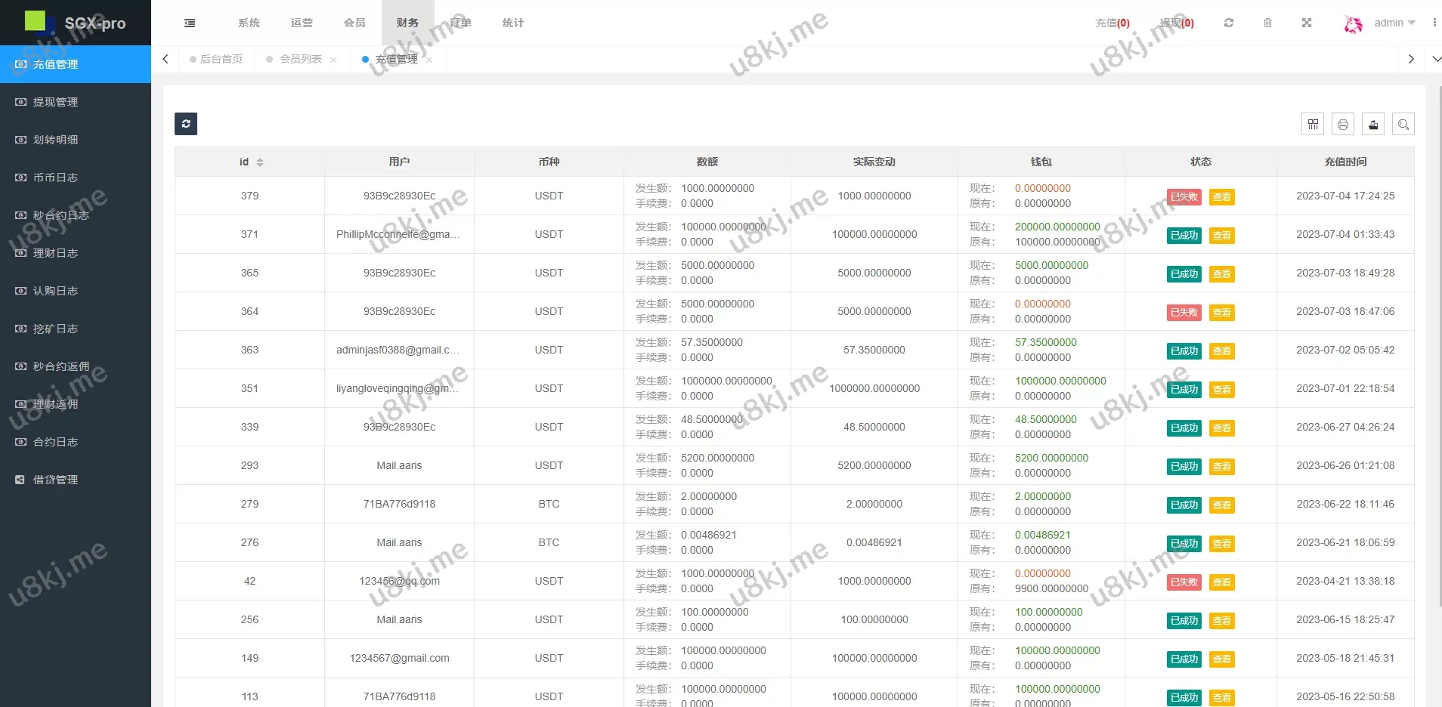Toggle fullscreen mode icon
This screenshot has height=707, width=1442.
1307,23
